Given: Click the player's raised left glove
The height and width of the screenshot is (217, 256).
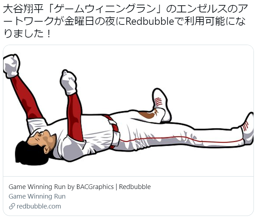Looking at the screenshot, I should click(x=11, y=66).
